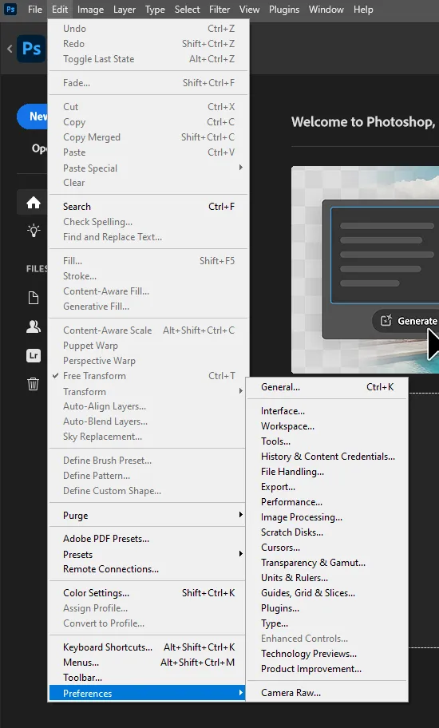The width and height of the screenshot is (439, 728).
Task: Open Tools preferences
Action: point(327,441)
